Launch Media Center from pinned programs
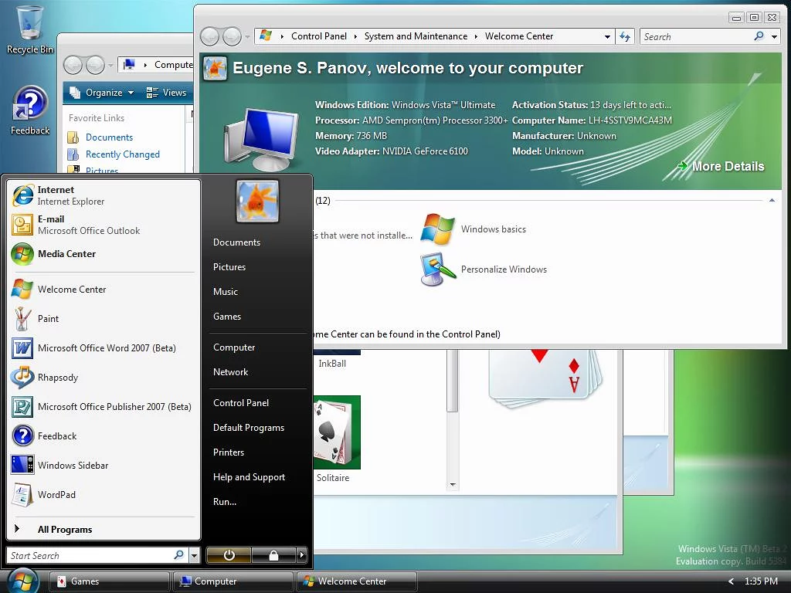The image size is (791, 593). [x=66, y=254]
